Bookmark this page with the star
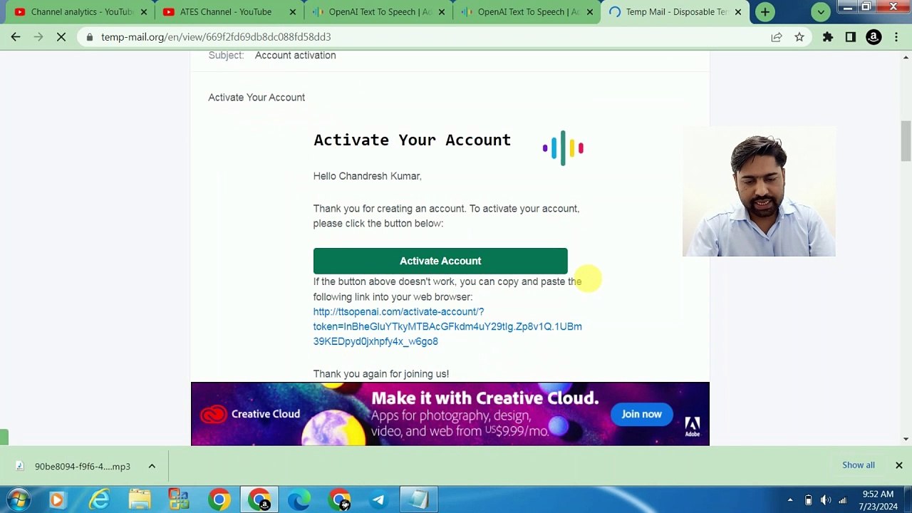This screenshot has height=513, width=912. [x=799, y=36]
